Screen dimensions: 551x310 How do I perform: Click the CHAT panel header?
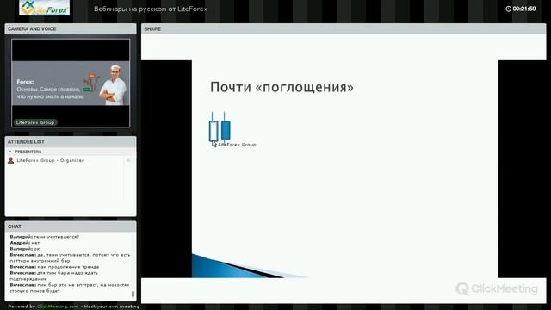click(71, 226)
